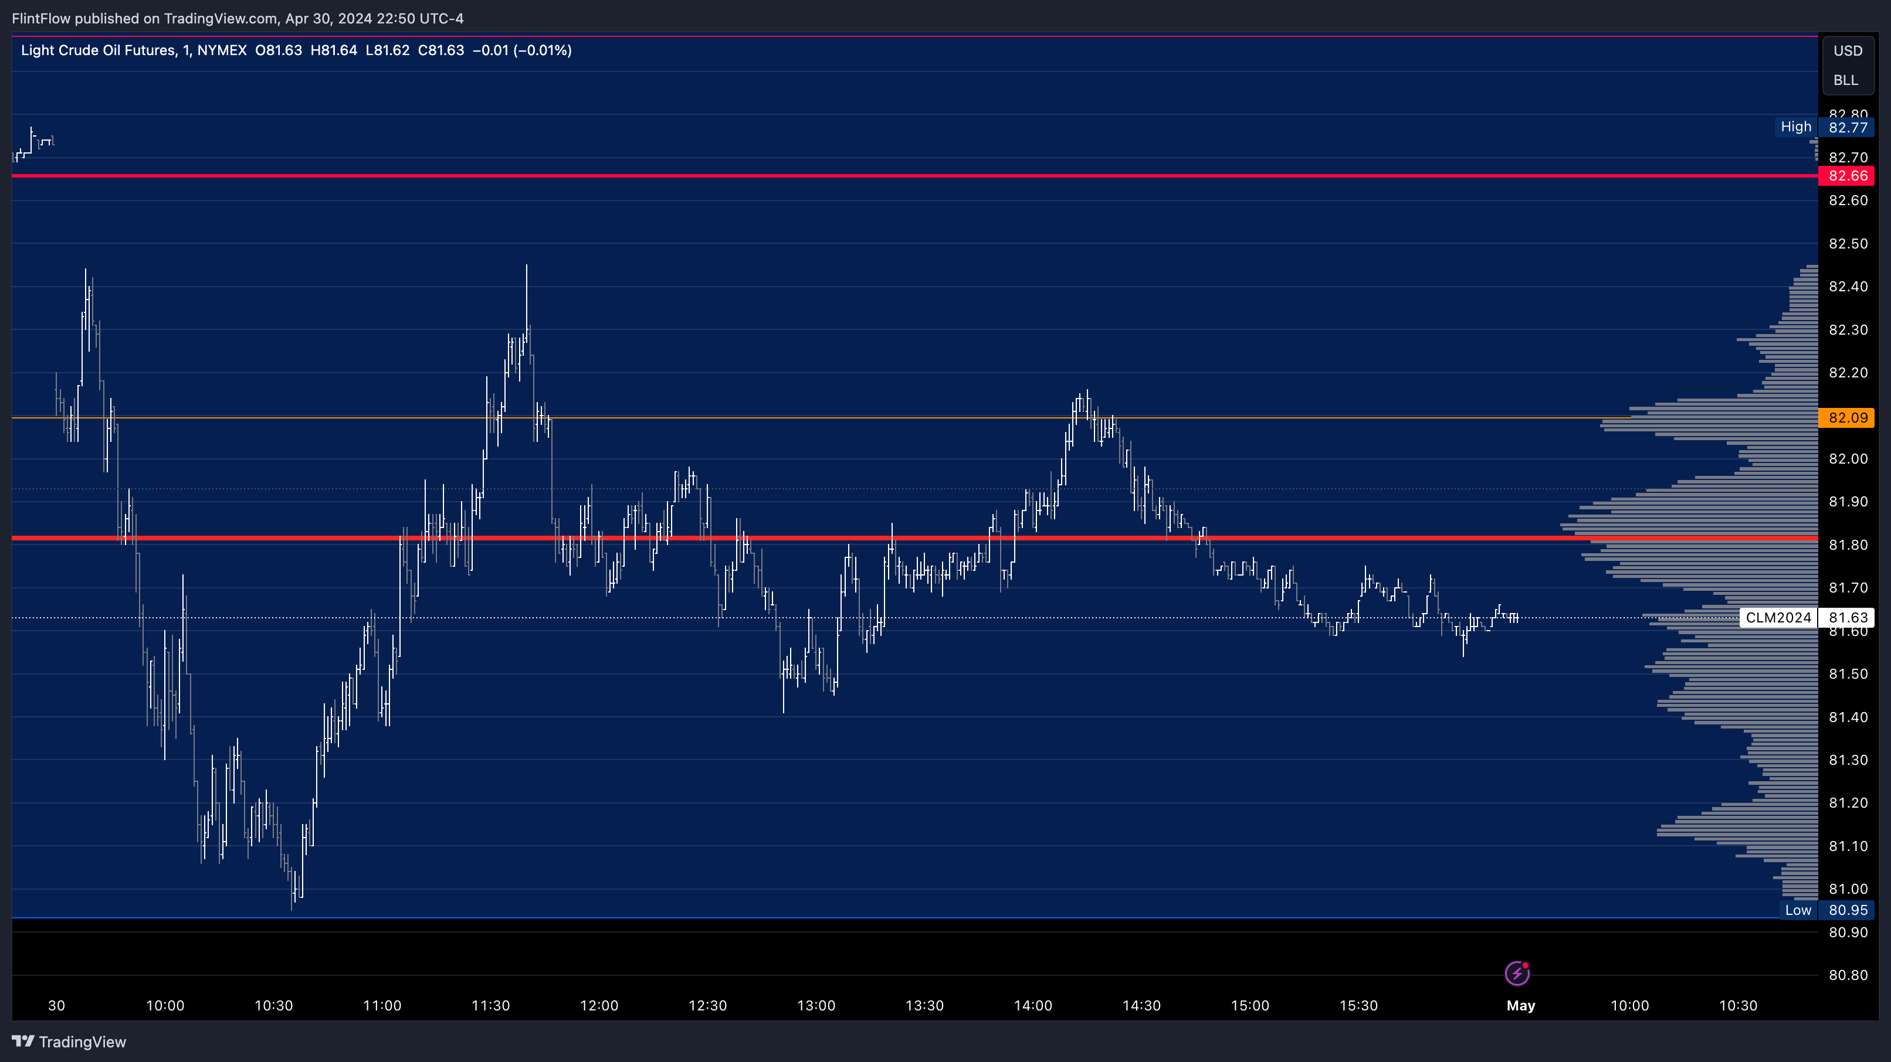Select the red 82.66 price label
Image resolution: width=1891 pixels, height=1062 pixels.
tap(1847, 175)
